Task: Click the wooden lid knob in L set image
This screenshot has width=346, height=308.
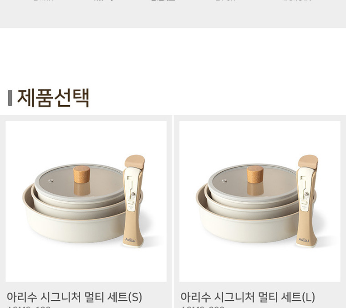Action: [x=255, y=175]
